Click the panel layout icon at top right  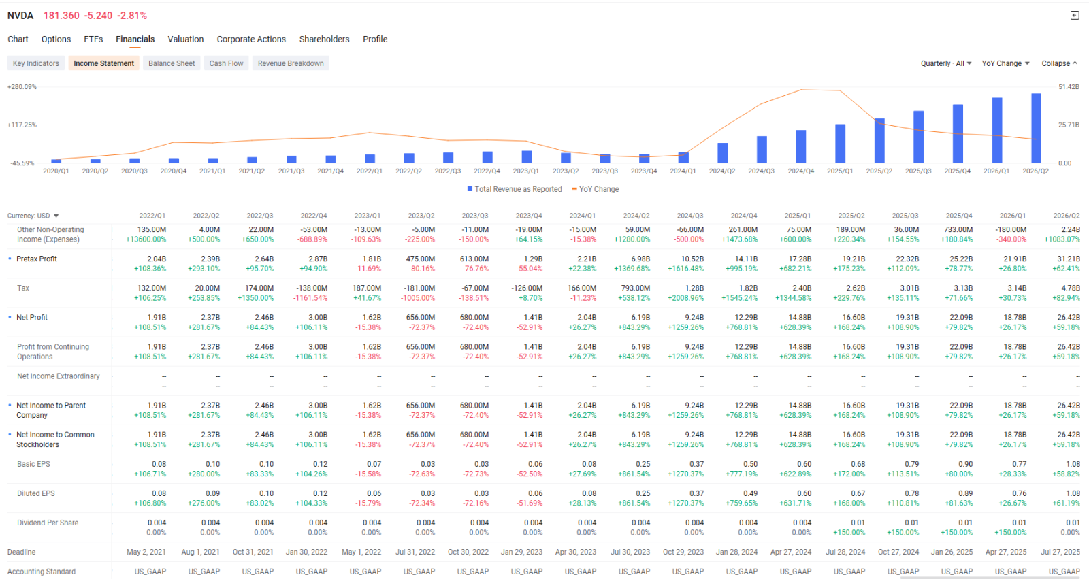click(x=1075, y=16)
